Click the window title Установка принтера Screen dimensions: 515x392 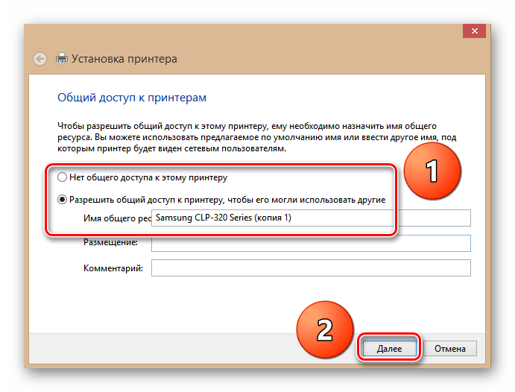pyautogui.click(x=124, y=59)
